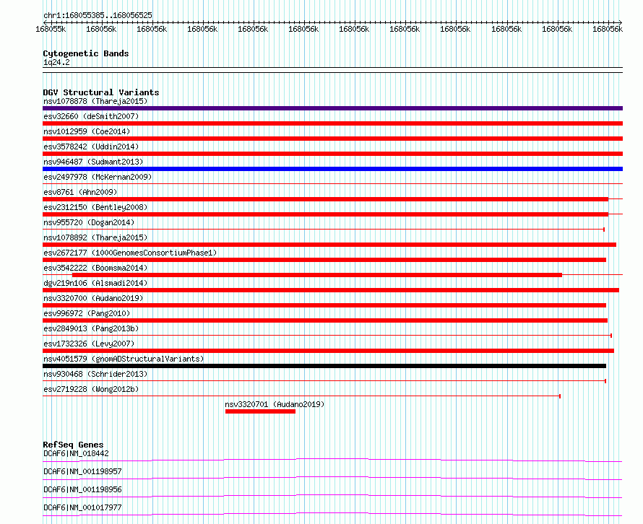Select variant label esv1732326 (Levy2007)
Viewport: 643px width, 524px height.
pos(89,344)
